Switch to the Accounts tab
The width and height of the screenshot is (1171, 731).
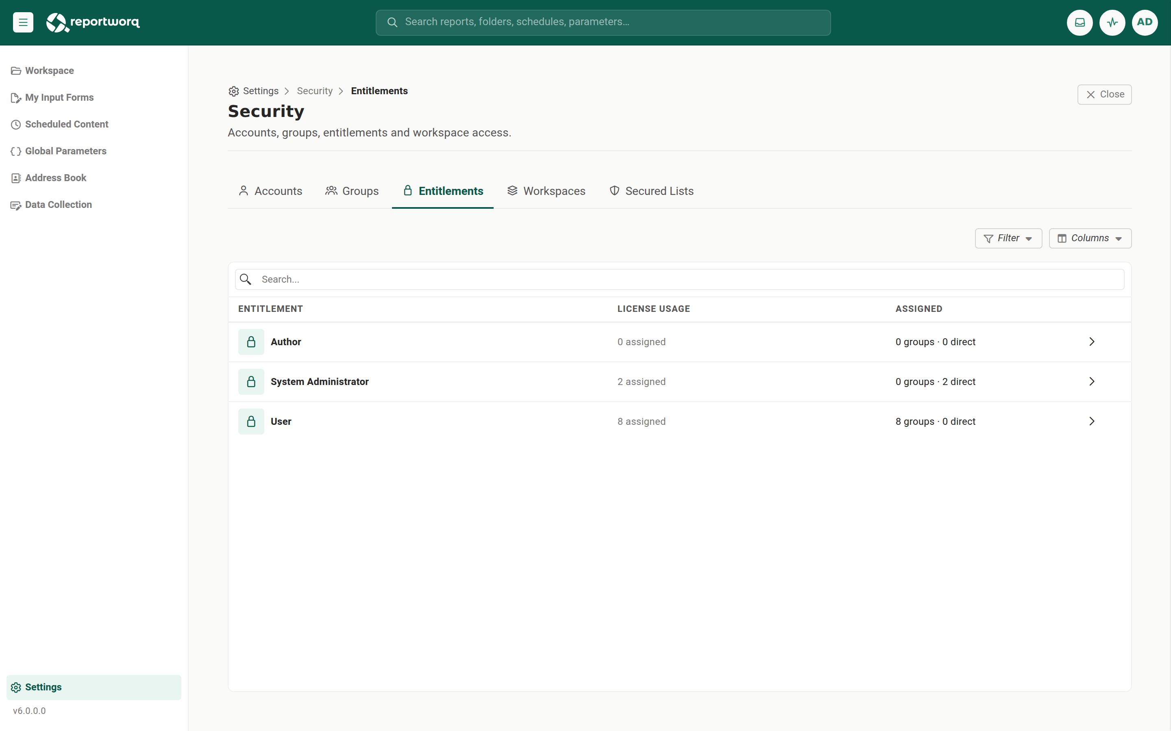pyautogui.click(x=270, y=191)
